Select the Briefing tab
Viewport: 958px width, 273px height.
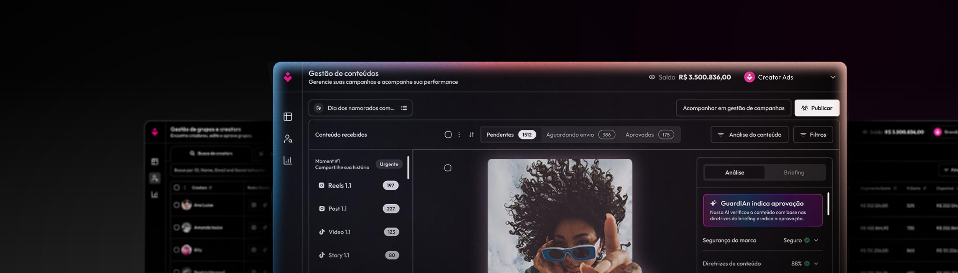coord(794,172)
